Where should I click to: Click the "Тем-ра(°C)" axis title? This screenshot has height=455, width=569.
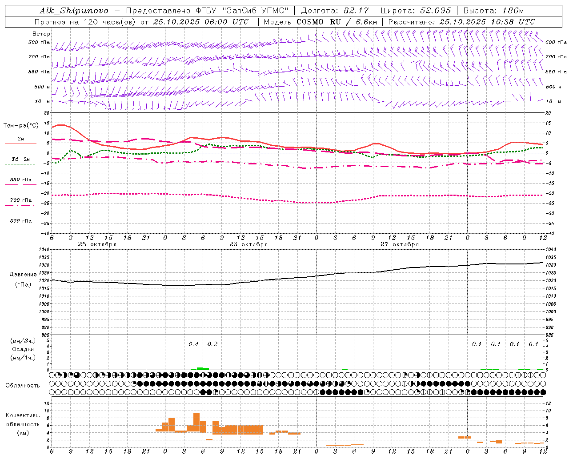[x=21, y=126]
